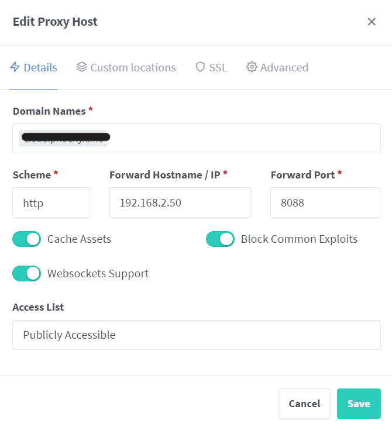Save the proxy host changes
The width and height of the screenshot is (392, 430).
[359, 404]
